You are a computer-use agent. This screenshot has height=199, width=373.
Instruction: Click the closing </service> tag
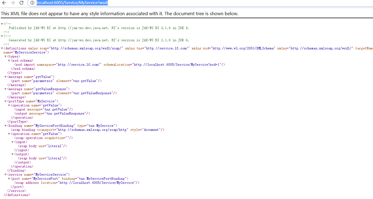[17, 191]
